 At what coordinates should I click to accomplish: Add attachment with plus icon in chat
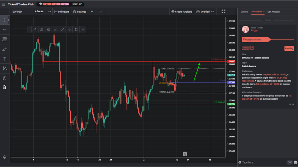click(x=240, y=162)
